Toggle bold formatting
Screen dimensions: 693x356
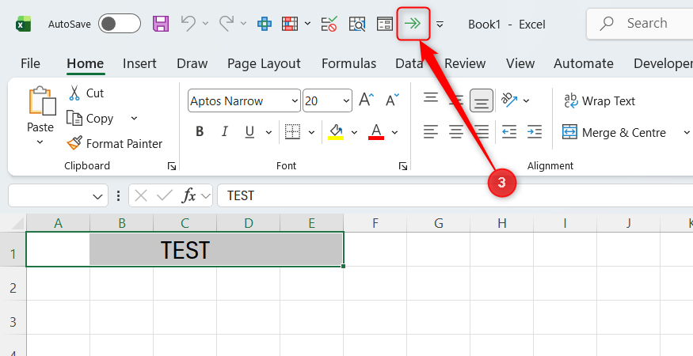(200, 131)
